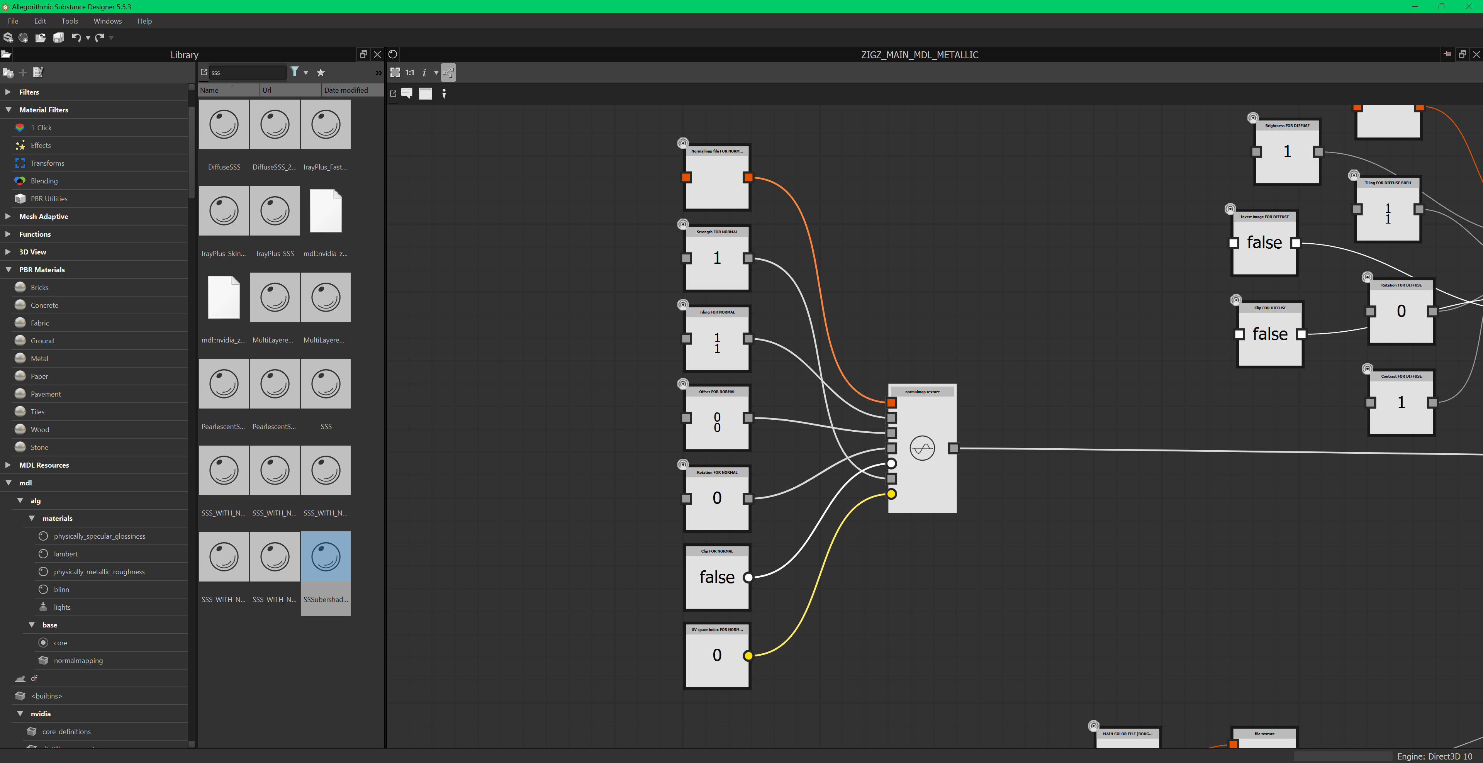The width and height of the screenshot is (1483, 763).
Task: Select the SSSubershad... thumbnail
Action: [x=326, y=556]
